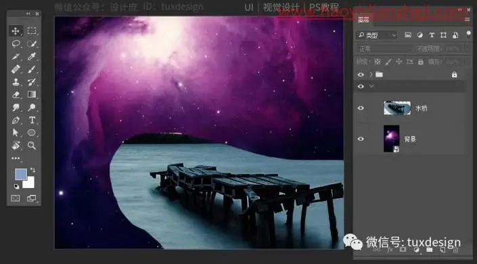477x264 pixels.
Task: Select the 背景 layer name
Action: [410, 139]
